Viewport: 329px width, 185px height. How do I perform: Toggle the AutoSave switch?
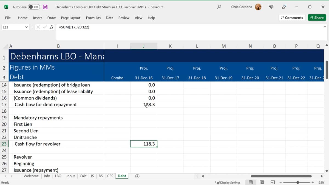coord(34,7)
